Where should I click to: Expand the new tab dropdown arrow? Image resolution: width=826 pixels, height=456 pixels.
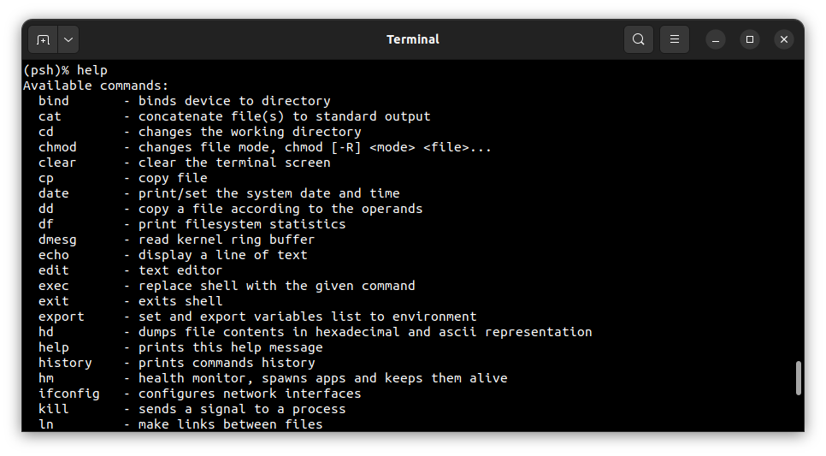pos(68,39)
